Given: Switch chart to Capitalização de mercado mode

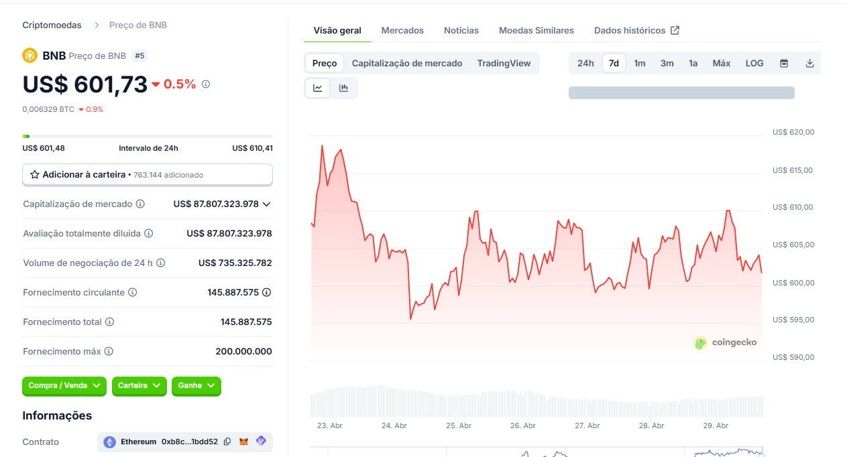Looking at the screenshot, I should click(407, 63).
